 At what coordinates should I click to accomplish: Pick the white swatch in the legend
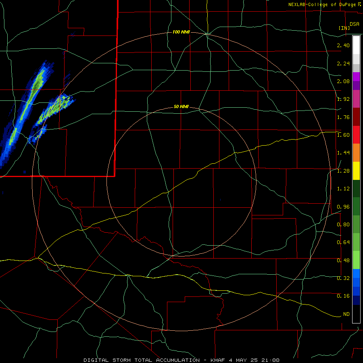click(356, 45)
